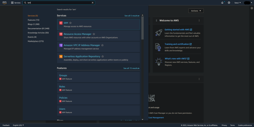
Task: Favorite Resource Access Manager with star
Action: click(94, 34)
